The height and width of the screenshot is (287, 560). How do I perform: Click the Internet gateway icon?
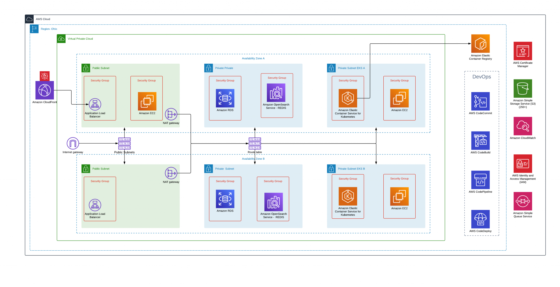coord(72,143)
